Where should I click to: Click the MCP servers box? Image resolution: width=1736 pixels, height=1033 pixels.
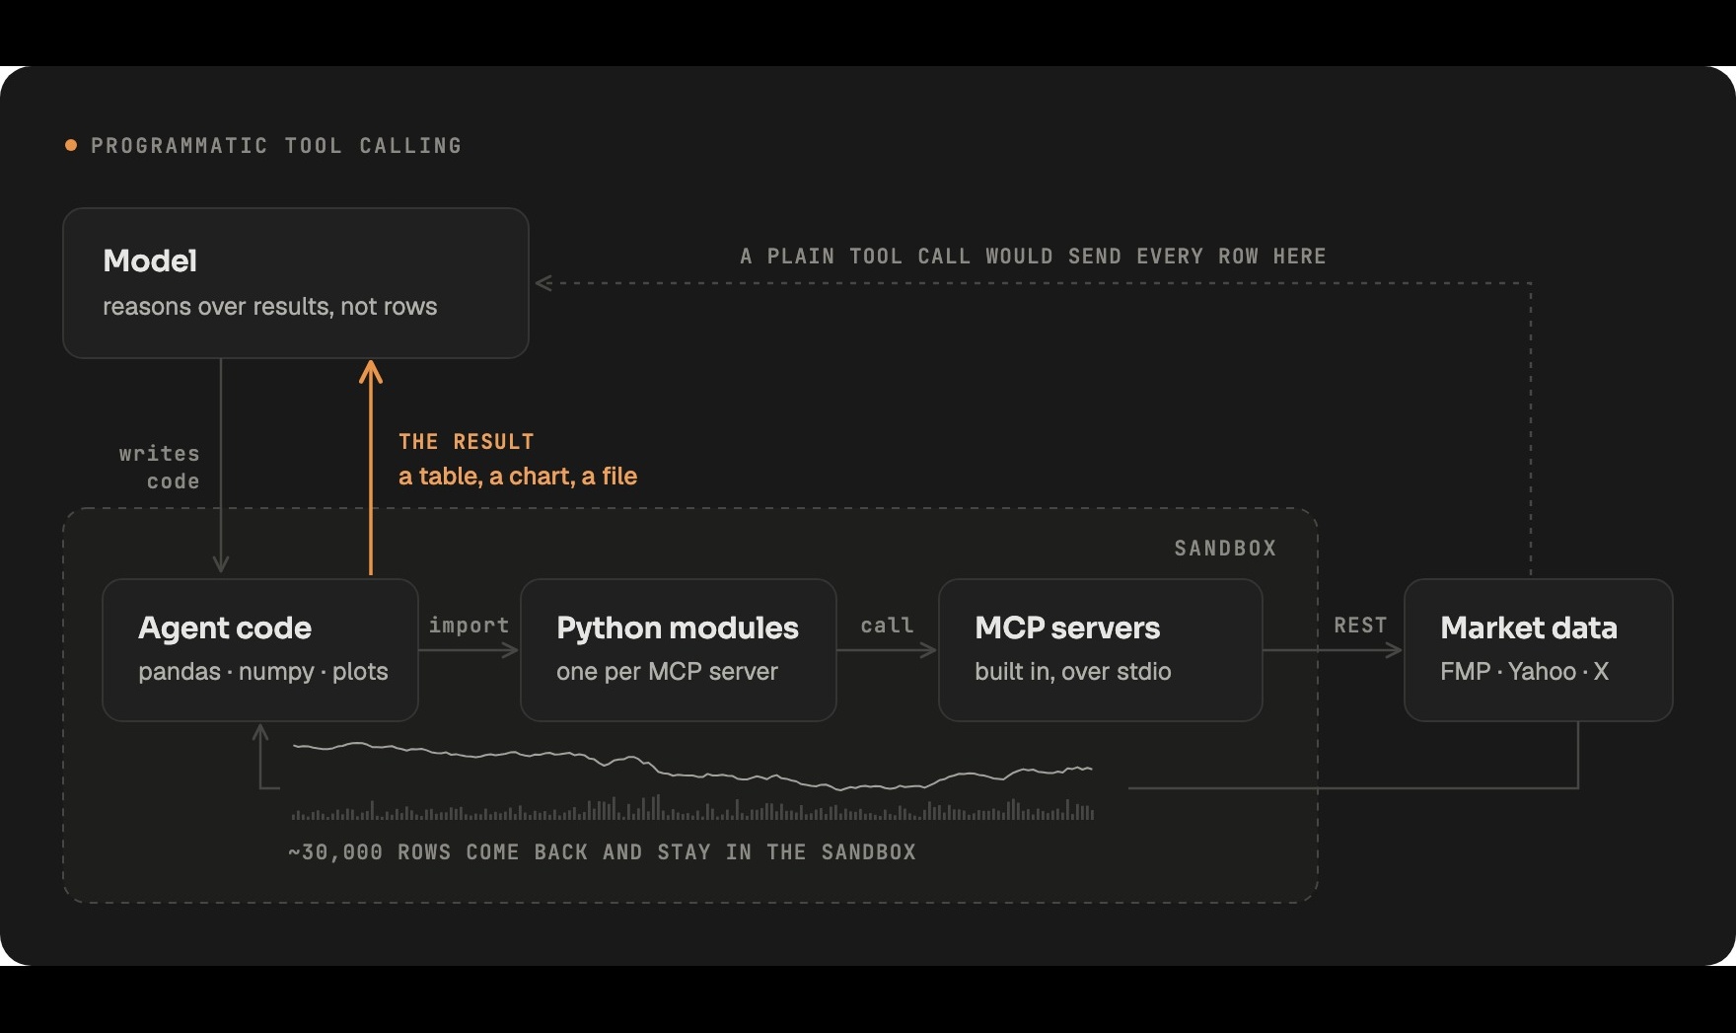coord(1101,650)
